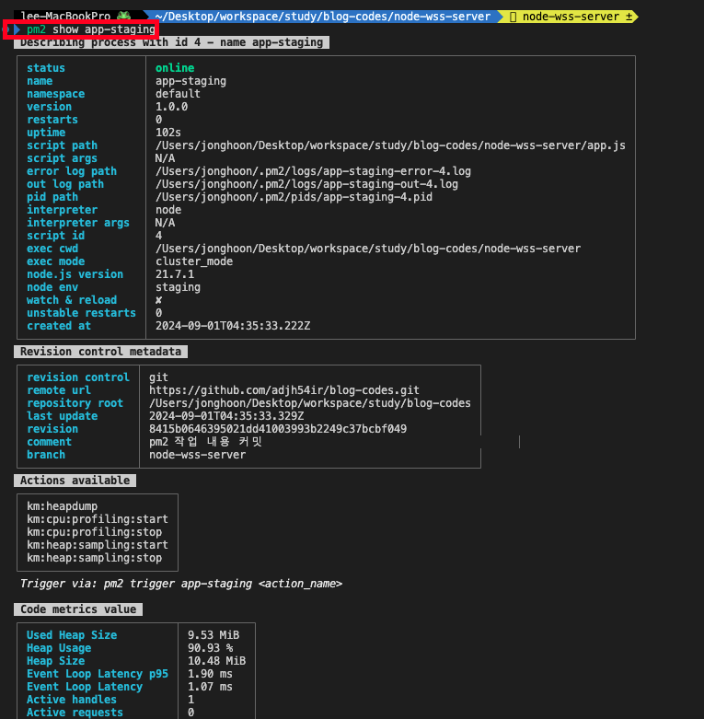Click the km:heap:sampling:start action
Image resolution: width=704 pixels, height=719 pixels.
click(98, 545)
